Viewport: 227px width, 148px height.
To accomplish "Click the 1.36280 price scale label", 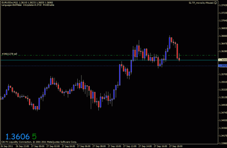I will pyautogui.click(x=223, y=51).
